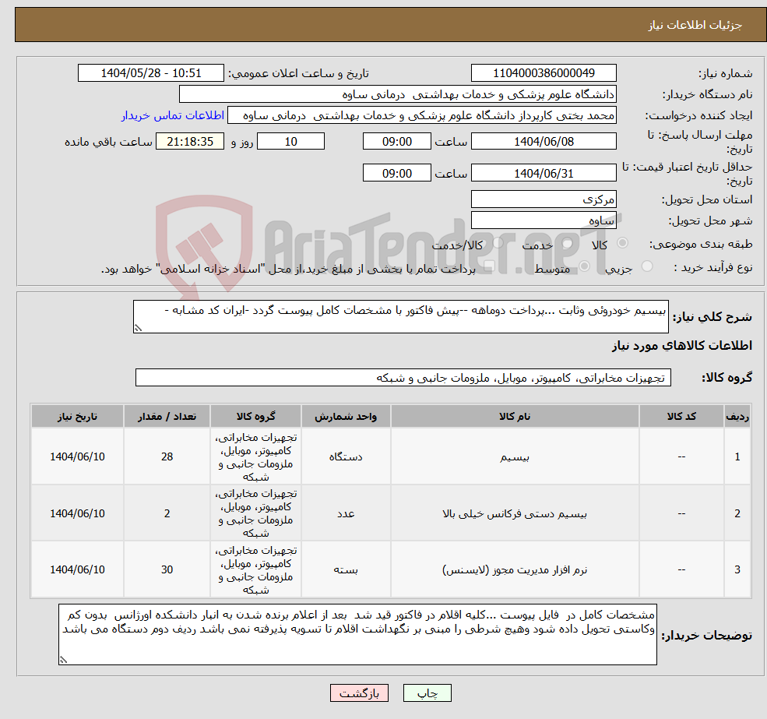Toggle the treasury bonds payment checkbox
Viewport: 767px width, 719px height.
tap(489, 266)
